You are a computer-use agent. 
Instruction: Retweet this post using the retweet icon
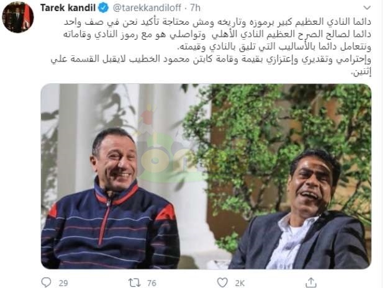click(134, 282)
